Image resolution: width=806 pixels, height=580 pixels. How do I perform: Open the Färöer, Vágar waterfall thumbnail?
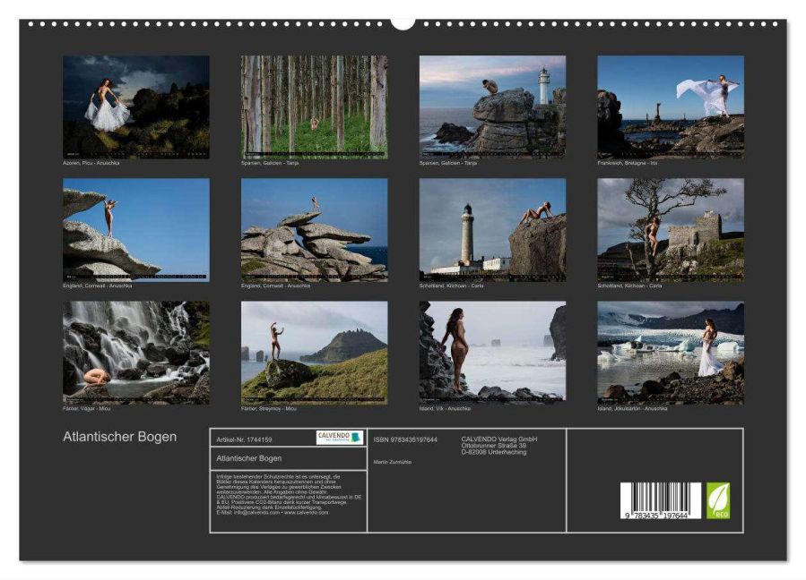[135, 352]
